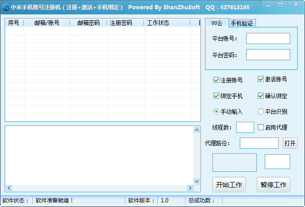Switch to the UU云 tab
The image size is (305, 207).
(x=217, y=23)
